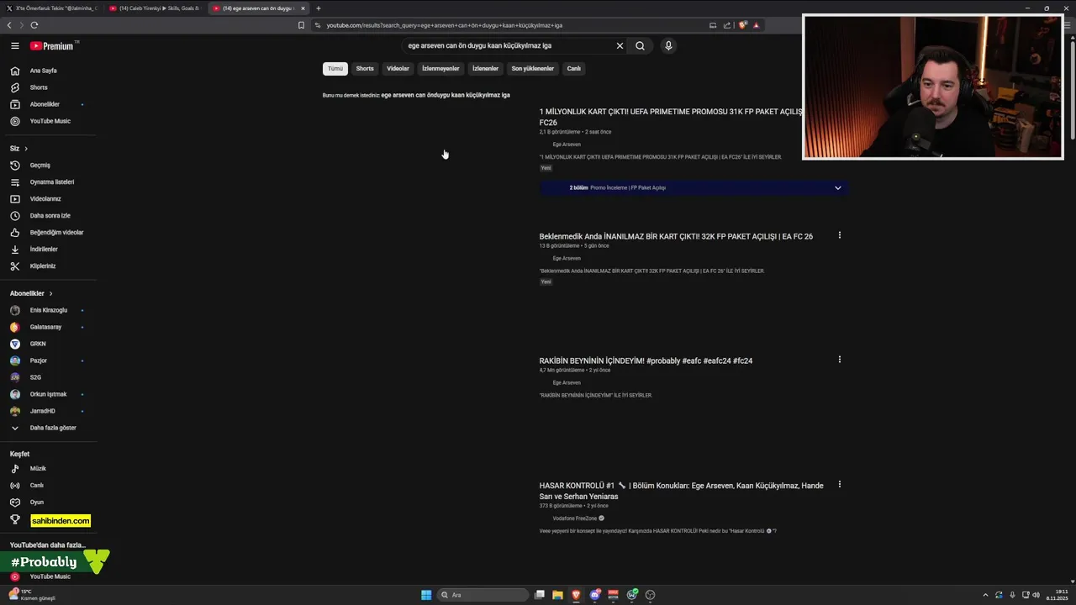Open Task View on the taskbar
This screenshot has height=605, width=1076.
point(540,595)
